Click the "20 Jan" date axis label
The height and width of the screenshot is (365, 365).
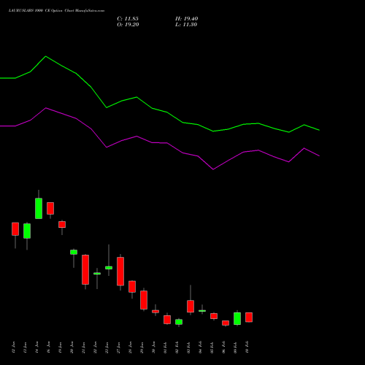coord(72,347)
